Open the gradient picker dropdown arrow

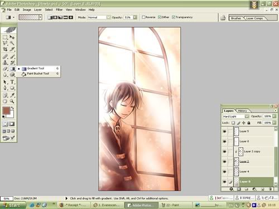(40, 17)
